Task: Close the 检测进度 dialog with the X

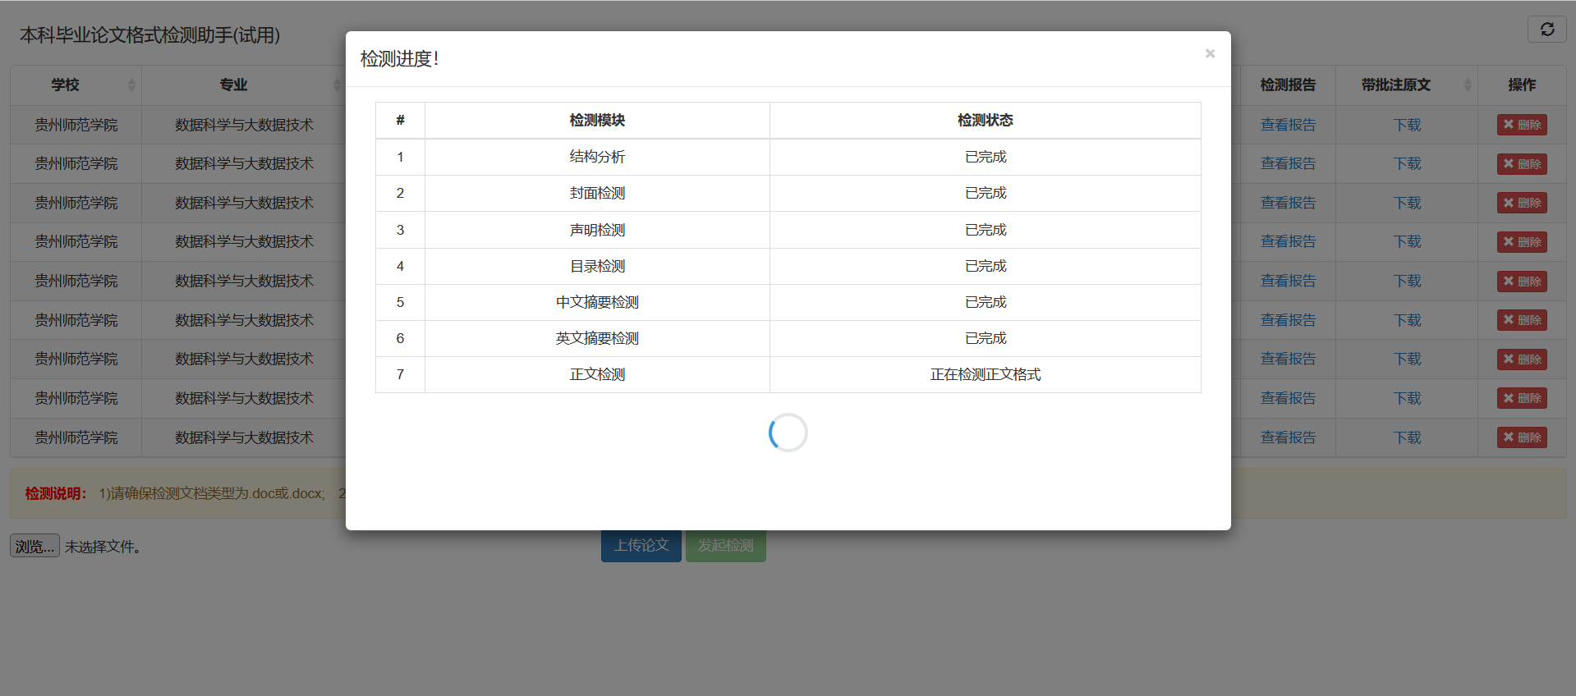Action: tap(1210, 53)
